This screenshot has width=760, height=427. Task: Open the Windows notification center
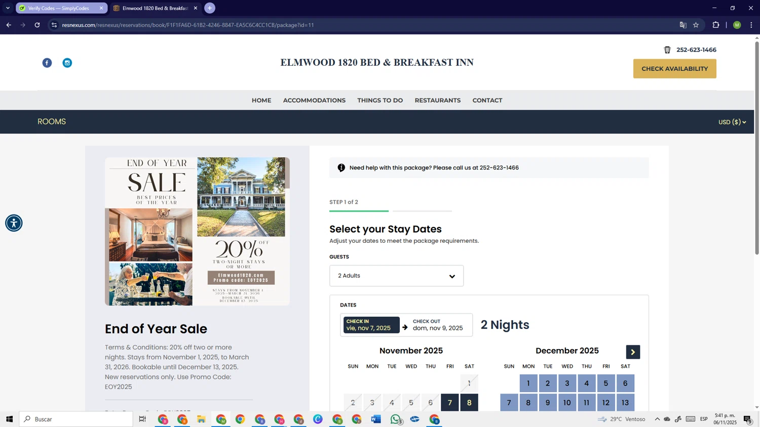tap(748, 419)
